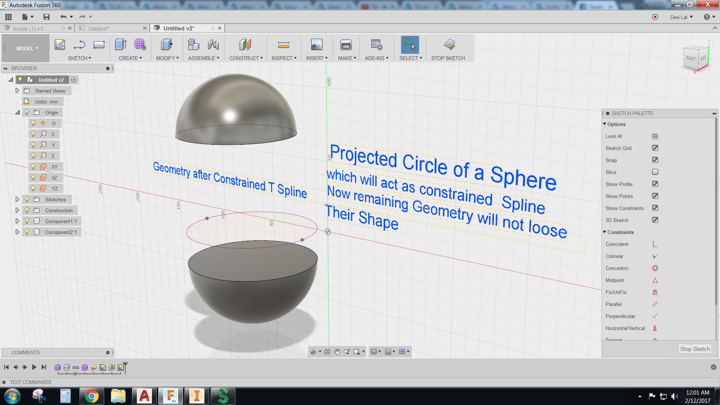Screen dimensions: 720x405
Task: Click the Select tool icon
Action: point(410,45)
